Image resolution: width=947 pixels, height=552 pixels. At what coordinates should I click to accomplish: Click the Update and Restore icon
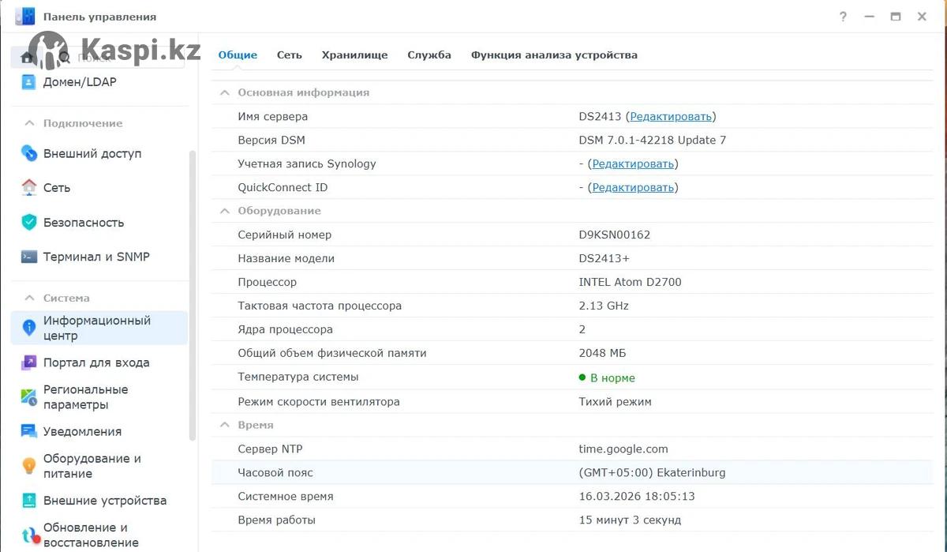click(x=29, y=535)
